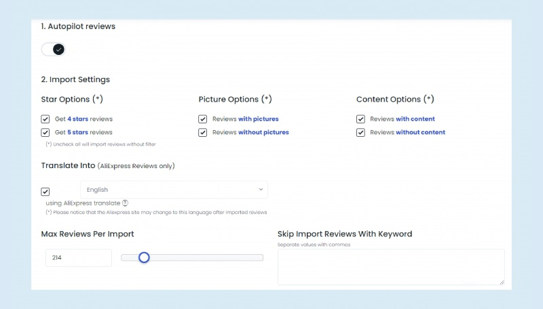Uncheck the Get 5 stars reviews checkbox

pyautogui.click(x=45, y=133)
